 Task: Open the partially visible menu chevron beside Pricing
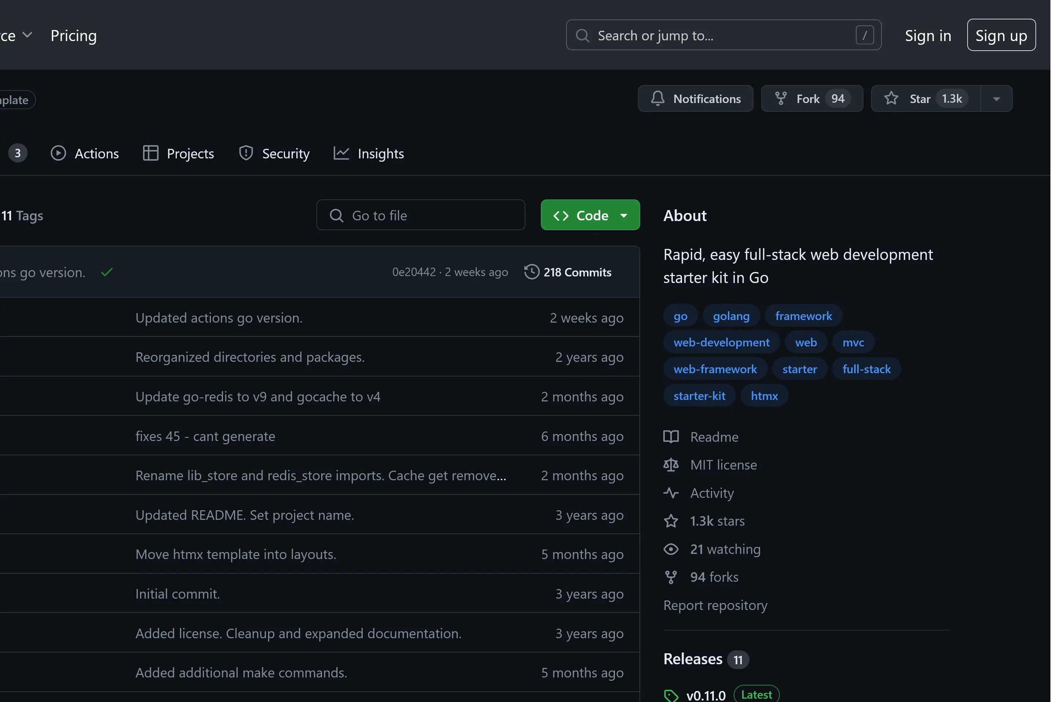pos(27,35)
